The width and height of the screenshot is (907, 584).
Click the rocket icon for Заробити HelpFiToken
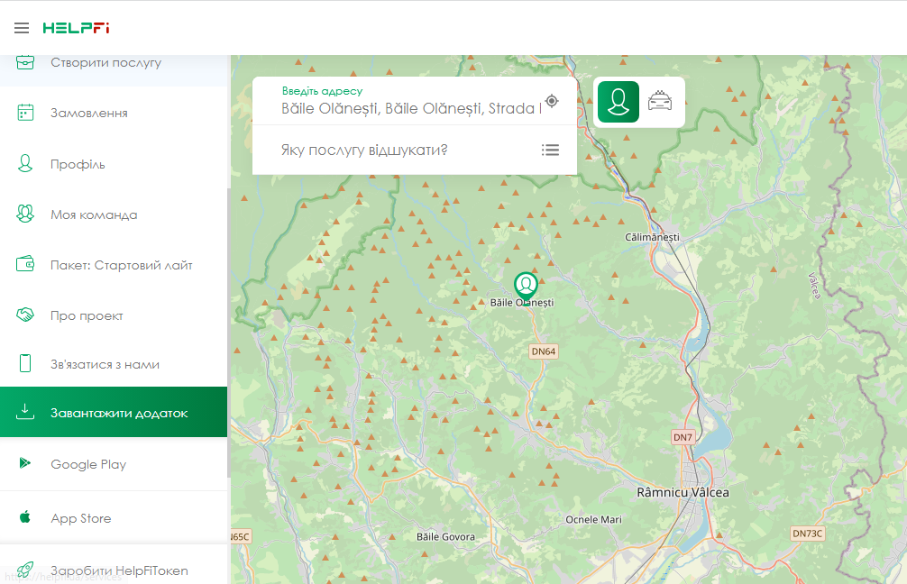click(x=25, y=570)
